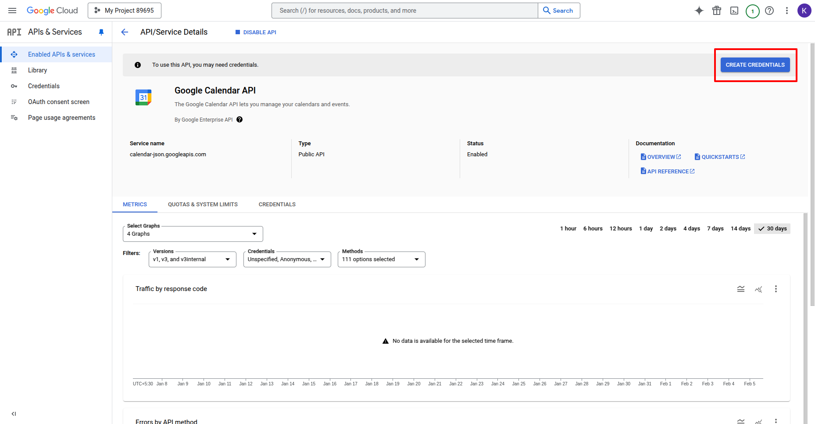Screen dimensions: 815x424
Task: Click the Create Credentials button
Action: tap(755, 65)
